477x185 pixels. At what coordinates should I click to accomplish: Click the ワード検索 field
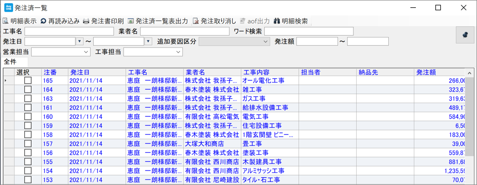click(309, 31)
